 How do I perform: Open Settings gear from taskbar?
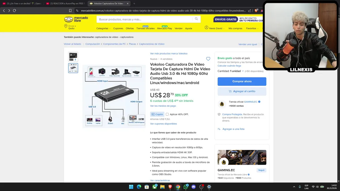209,187
